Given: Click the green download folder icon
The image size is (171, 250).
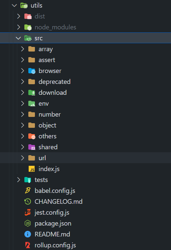Looking at the screenshot, I should coord(32,92).
